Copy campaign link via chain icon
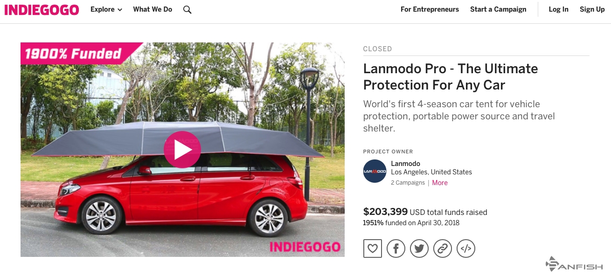 [443, 248]
